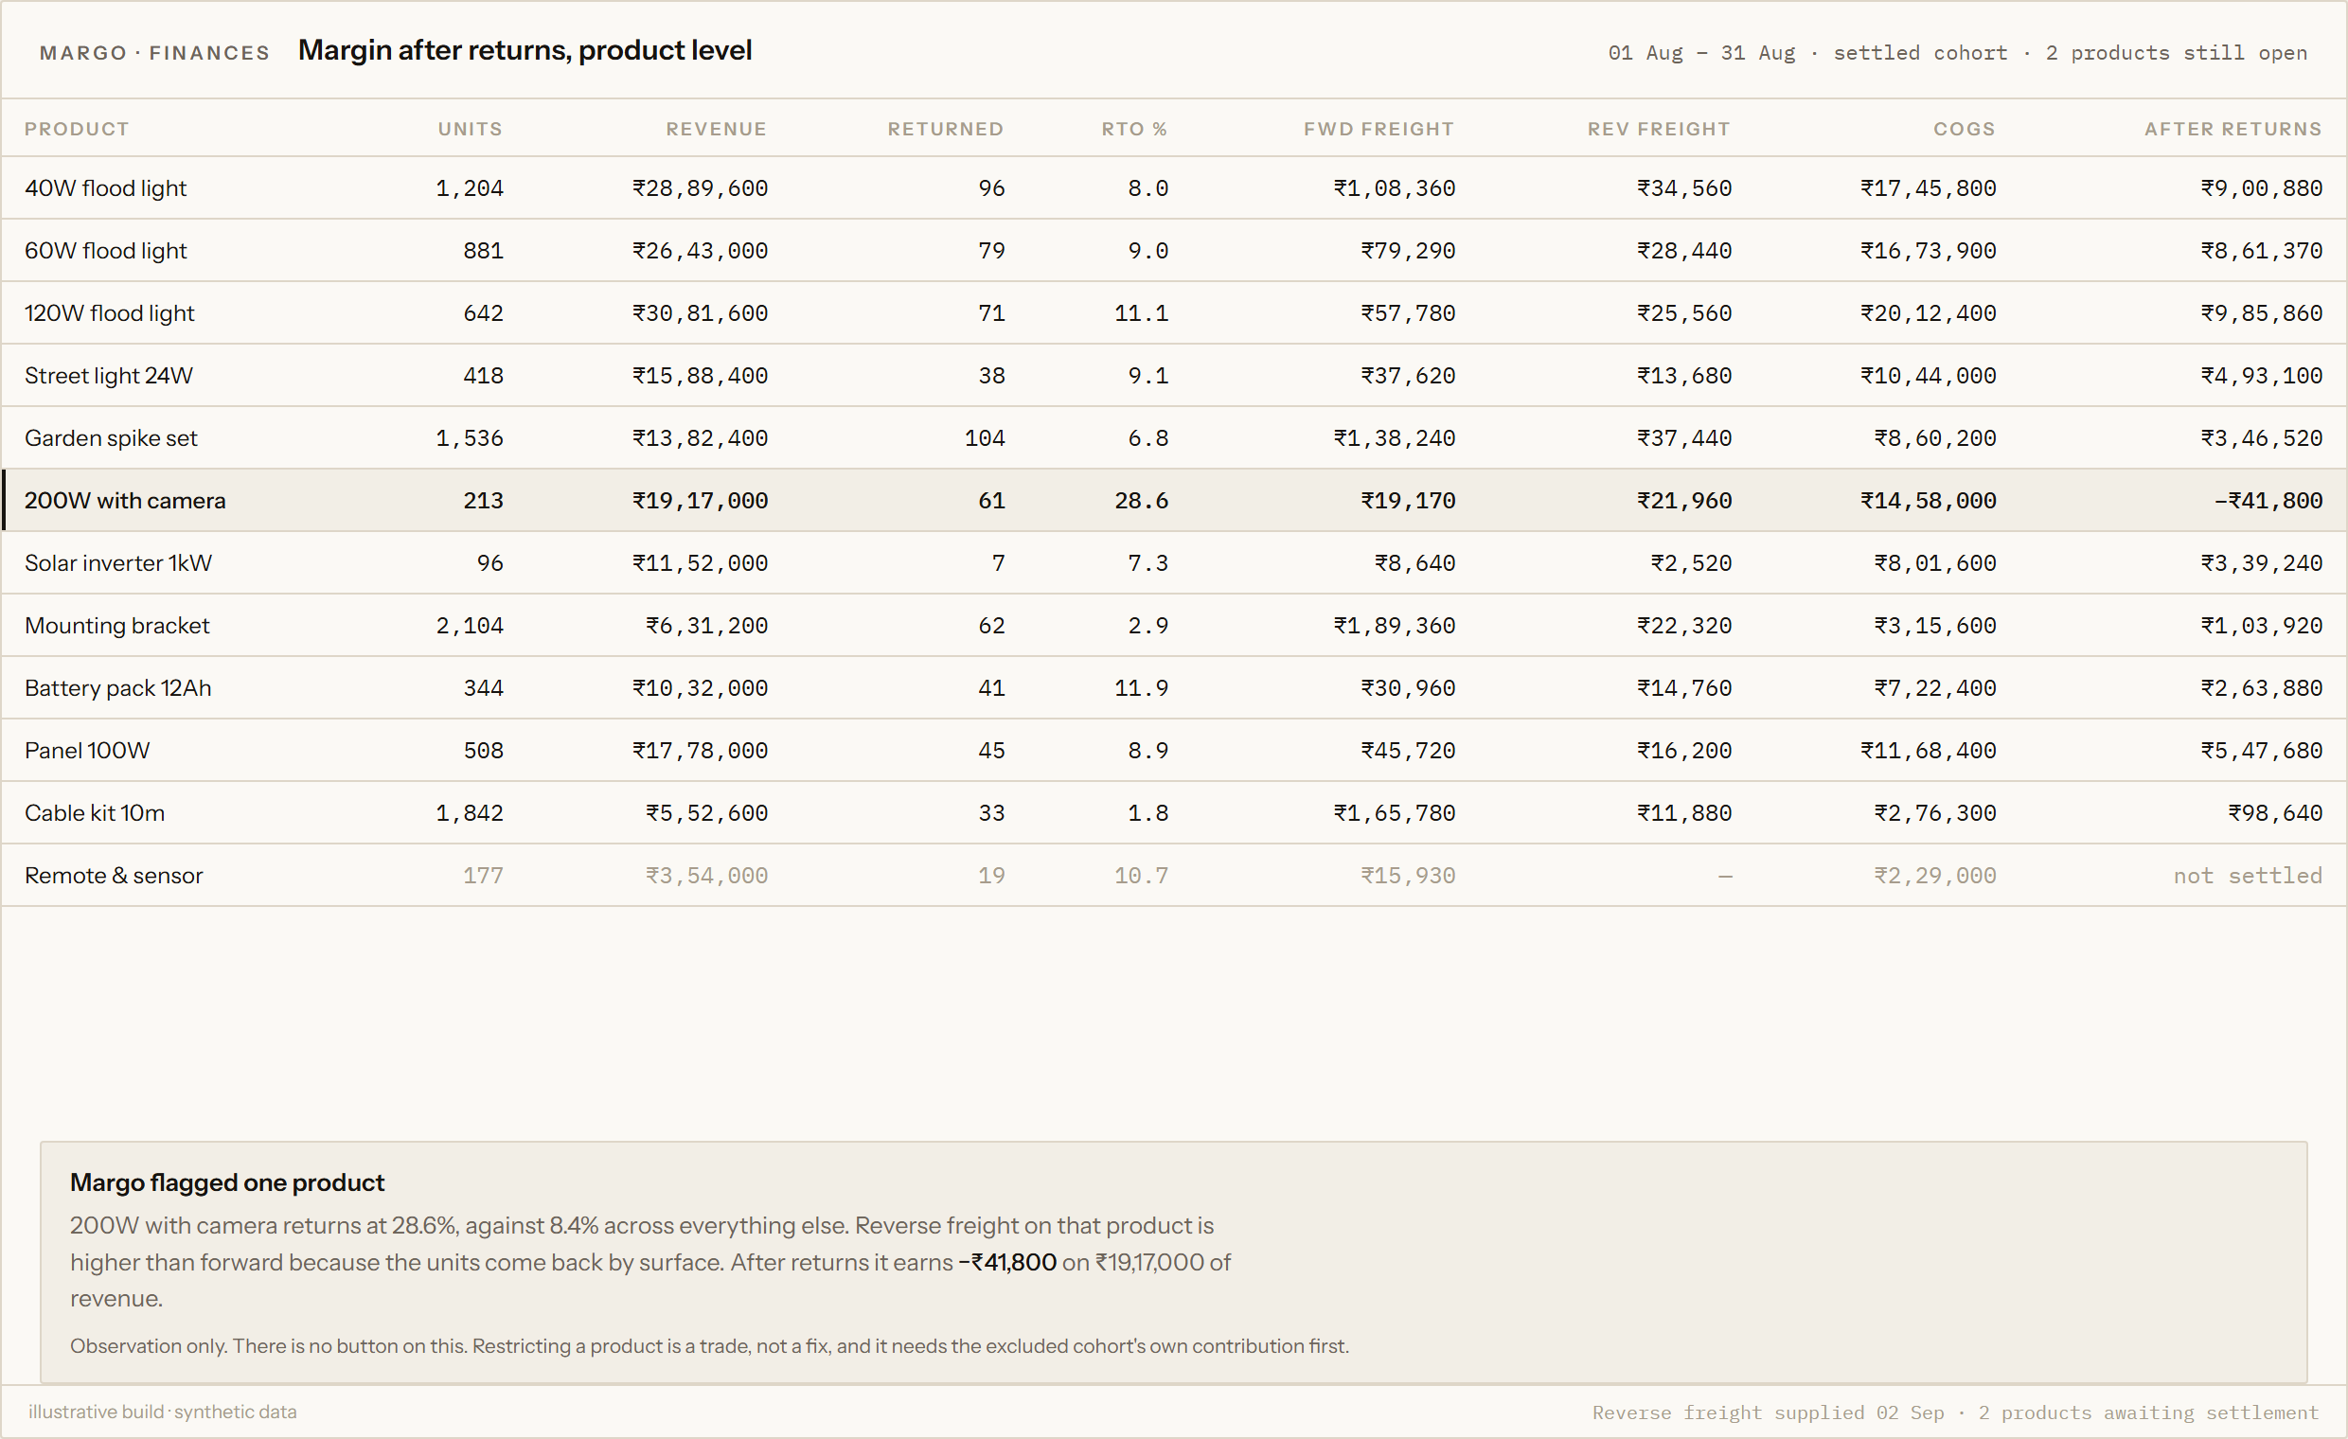Select the COGS column header

[1964, 129]
